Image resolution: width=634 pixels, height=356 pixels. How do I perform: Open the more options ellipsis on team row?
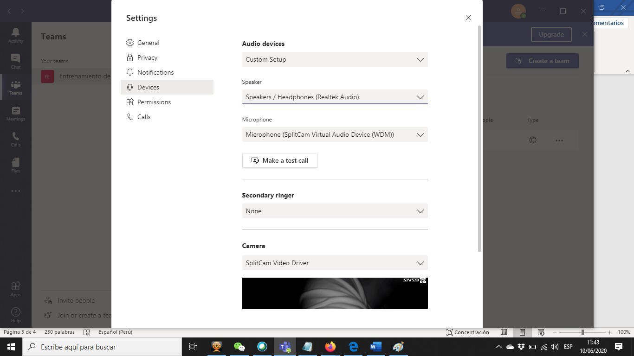point(559,140)
